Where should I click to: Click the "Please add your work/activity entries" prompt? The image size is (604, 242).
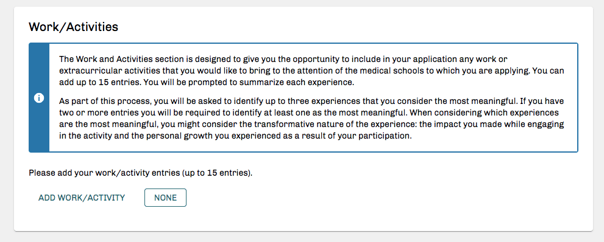[141, 173]
